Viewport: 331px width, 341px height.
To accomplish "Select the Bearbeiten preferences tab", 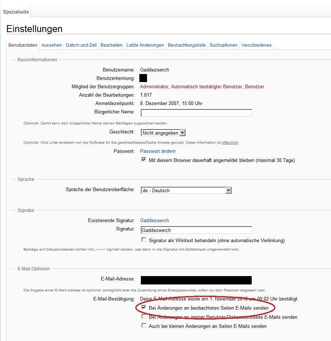I will tap(112, 45).
